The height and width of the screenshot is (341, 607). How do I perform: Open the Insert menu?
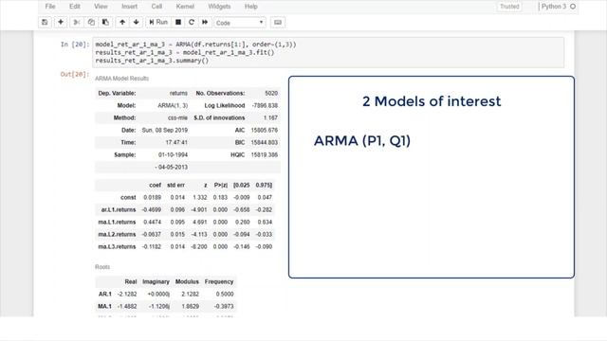129,7
